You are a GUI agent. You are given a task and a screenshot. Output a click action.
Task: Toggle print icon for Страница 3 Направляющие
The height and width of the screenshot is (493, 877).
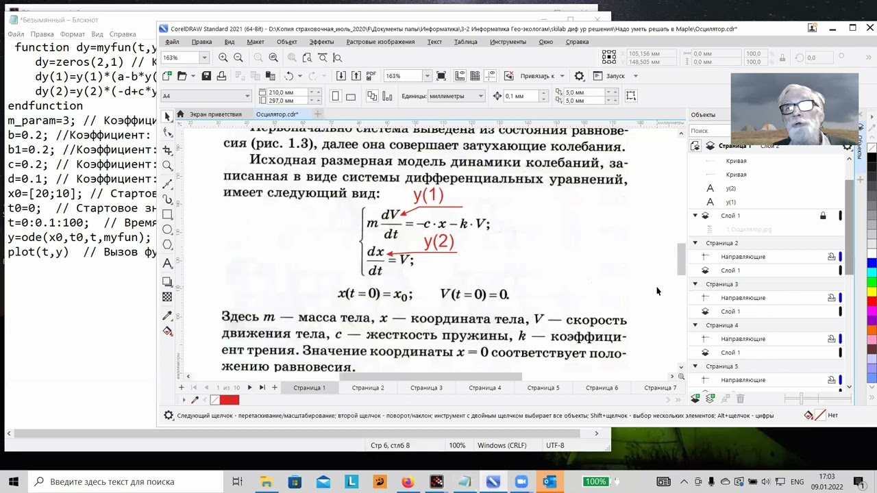coord(831,298)
